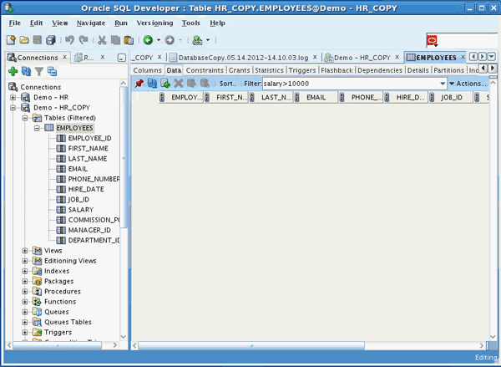The height and width of the screenshot is (367, 501).
Task: Open the DatabaseCopy log tab
Action: tap(243, 58)
